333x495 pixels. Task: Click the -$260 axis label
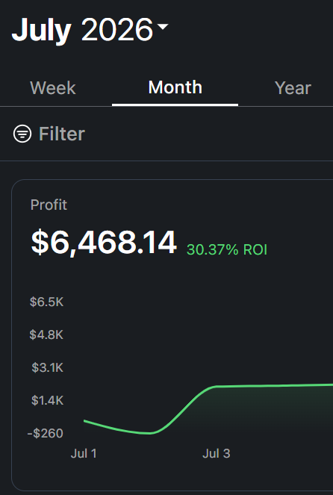(45, 434)
